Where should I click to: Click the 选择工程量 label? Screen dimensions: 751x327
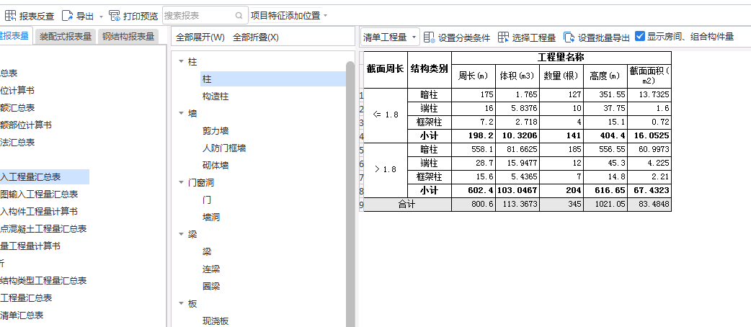(533, 38)
